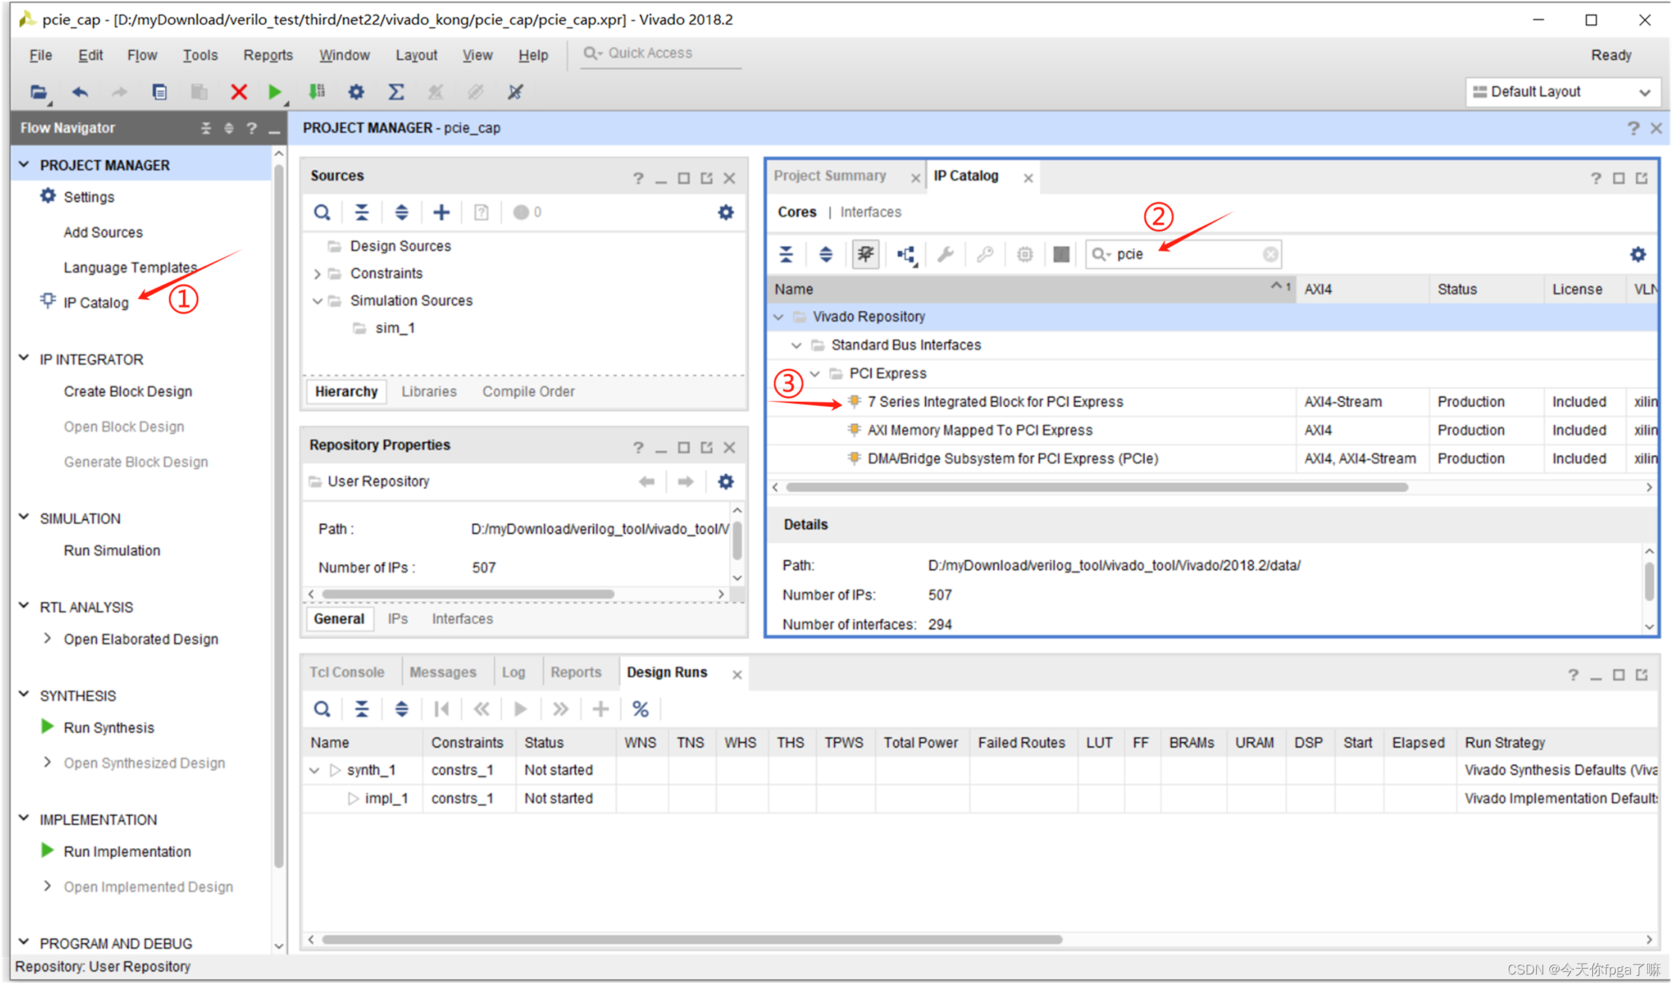The width and height of the screenshot is (1672, 984).
Task: Switch to Tcl Console tab
Action: [x=347, y=672]
